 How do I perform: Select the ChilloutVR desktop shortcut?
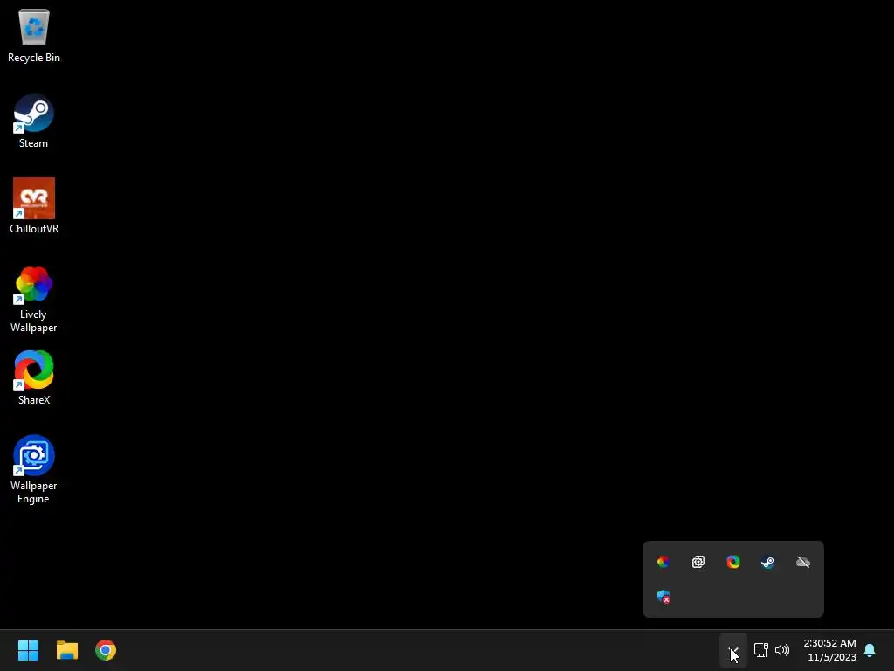[x=34, y=206]
